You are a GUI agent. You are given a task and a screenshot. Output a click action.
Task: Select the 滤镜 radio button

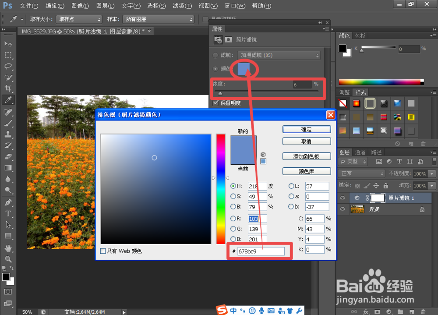(x=215, y=55)
